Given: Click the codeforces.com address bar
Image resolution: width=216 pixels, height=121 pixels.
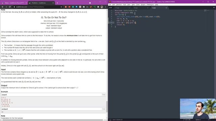Looking at the screenshot, I should pos(37,7).
